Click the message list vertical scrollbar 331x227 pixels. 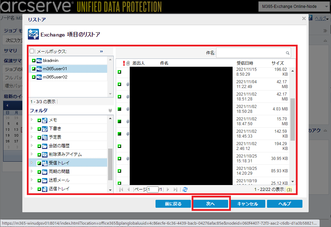pyautogui.click(x=292, y=119)
